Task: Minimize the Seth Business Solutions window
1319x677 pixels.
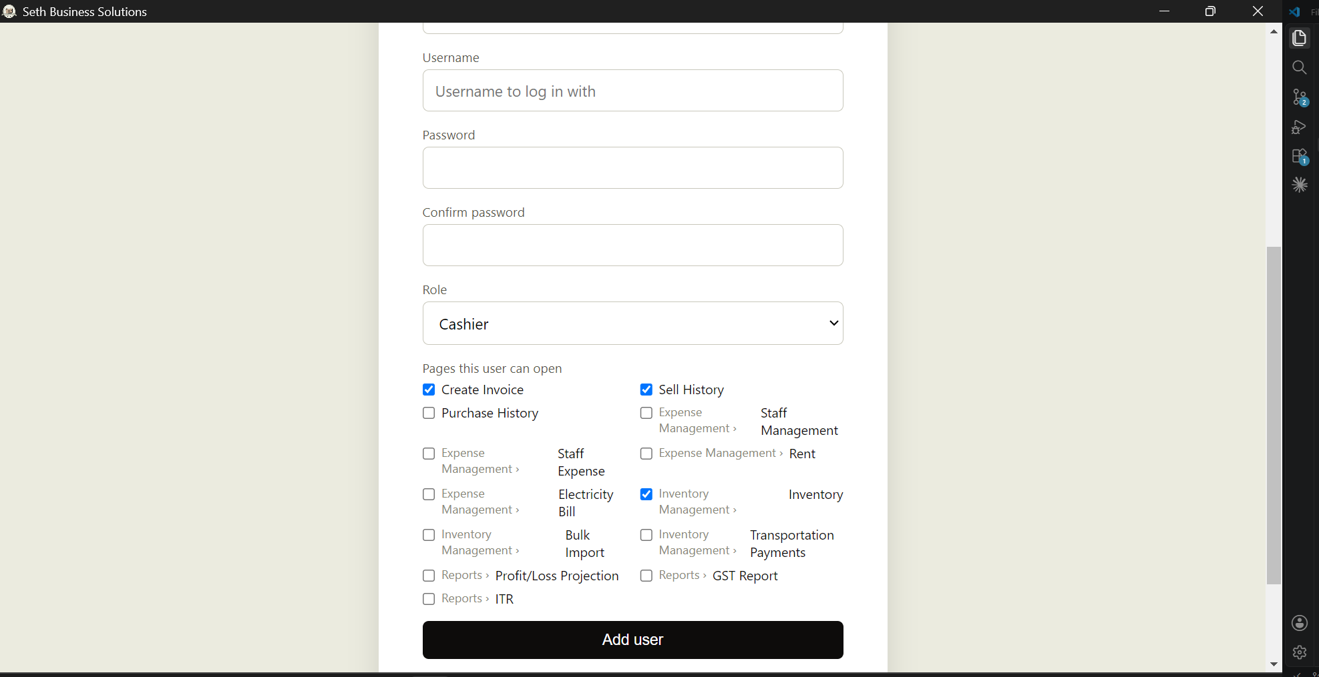Action: tap(1164, 11)
